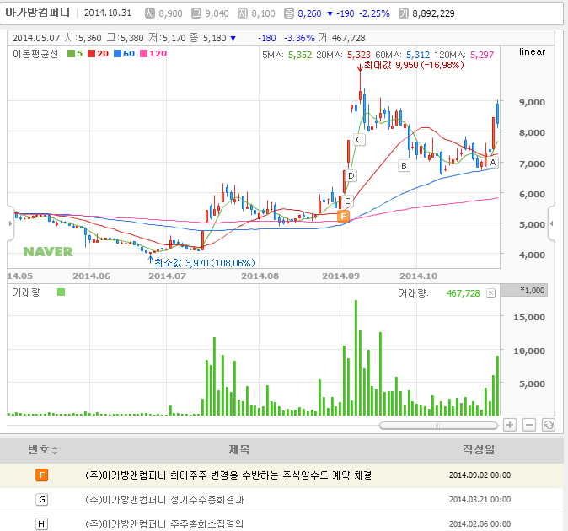Reset chart with refresh icon

[x=549, y=425]
